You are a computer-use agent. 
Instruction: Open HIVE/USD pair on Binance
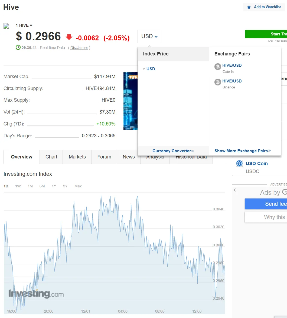coord(232,81)
